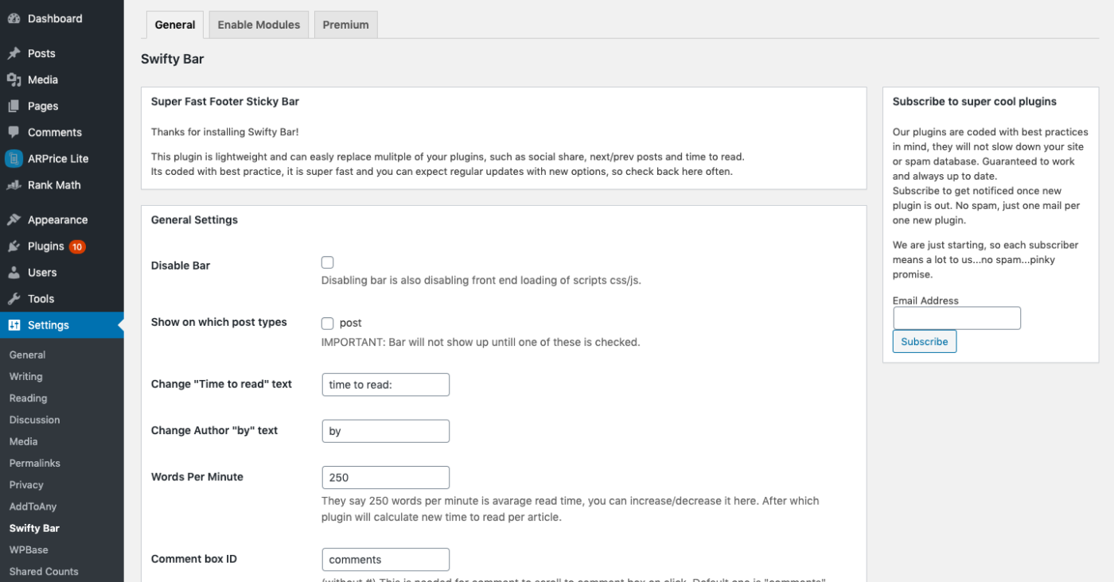Click the Media icon in main sidebar
The height and width of the screenshot is (582, 1114).
pyautogui.click(x=14, y=80)
